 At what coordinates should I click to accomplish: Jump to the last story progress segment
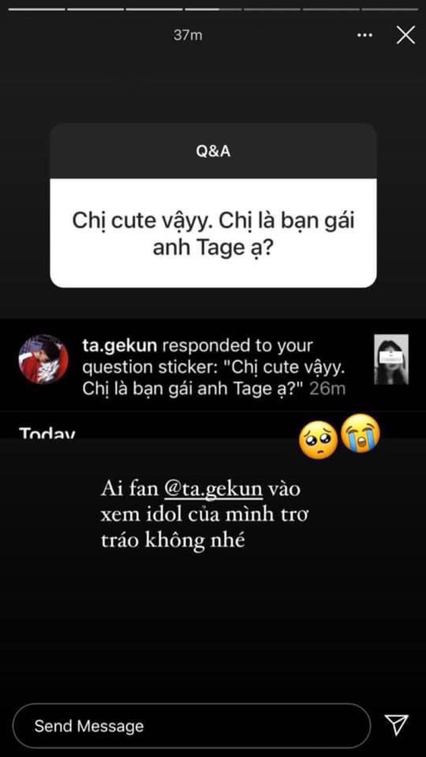(x=390, y=9)
